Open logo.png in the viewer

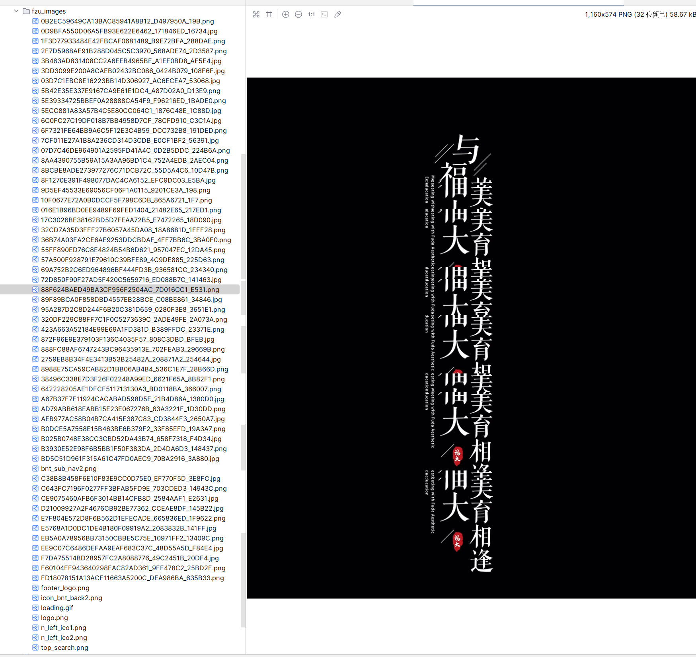55,618
